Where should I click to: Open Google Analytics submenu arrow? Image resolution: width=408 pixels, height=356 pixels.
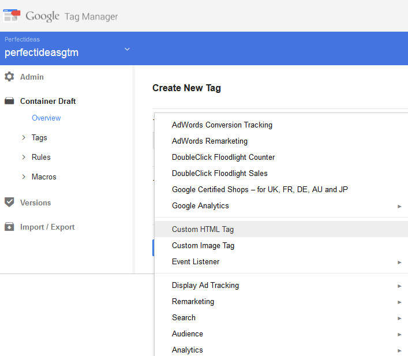(399, 207)
